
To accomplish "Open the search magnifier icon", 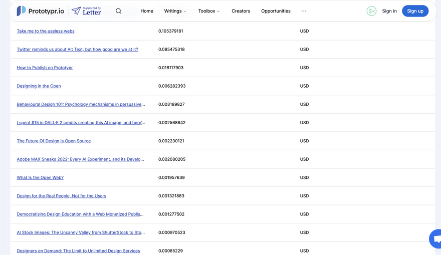I will coord(118,11).
